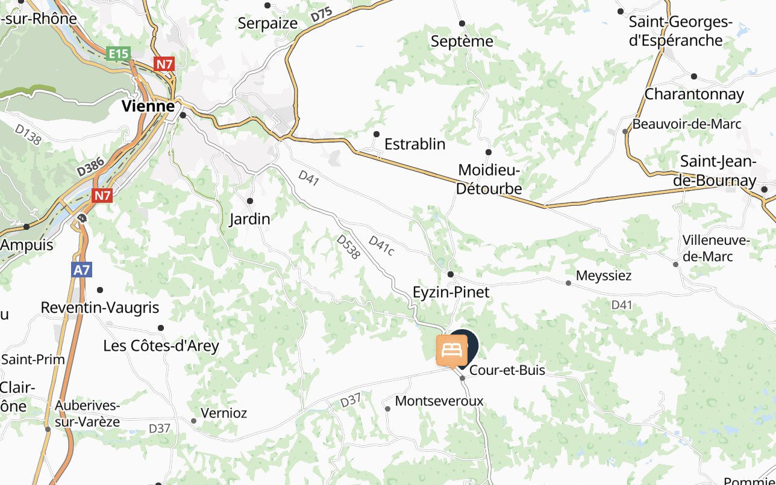Click the Vernioz village label
Viewport: 776px width, 485px height.
click(224, 413)
